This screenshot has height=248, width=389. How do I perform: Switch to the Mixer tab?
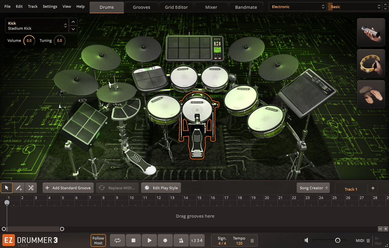coord(211,7)
